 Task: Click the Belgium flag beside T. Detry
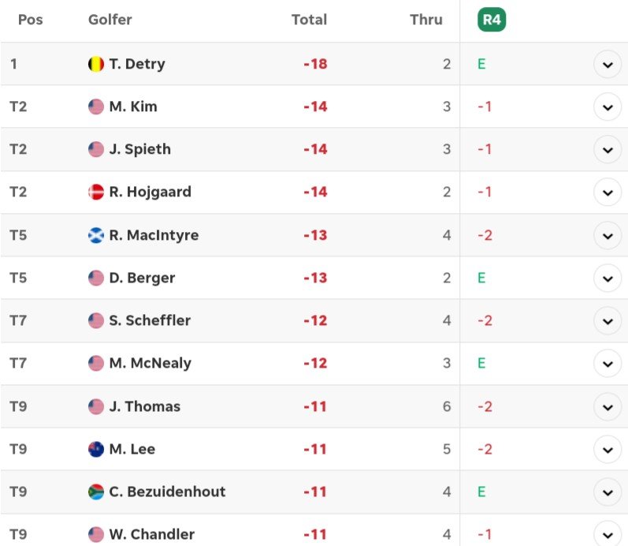[95, 64]
